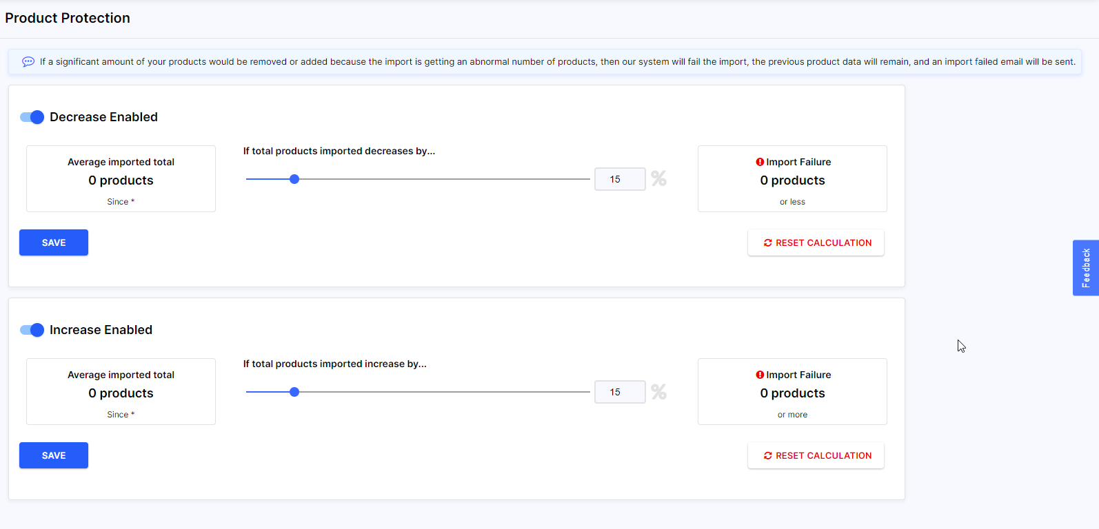Viewport: 1099px width, 529px height.
Task: Click the percent symbol beside decrease input
Action: click(659, 179)
